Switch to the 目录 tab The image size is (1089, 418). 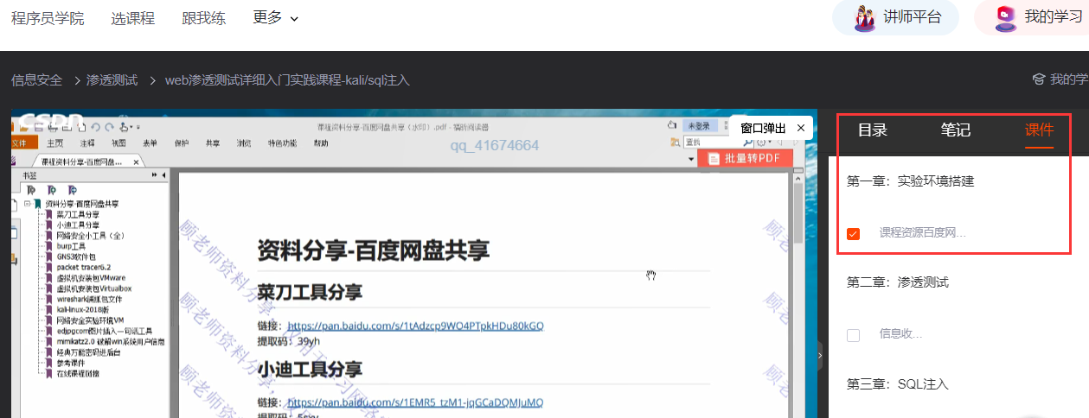pos(872,130)
